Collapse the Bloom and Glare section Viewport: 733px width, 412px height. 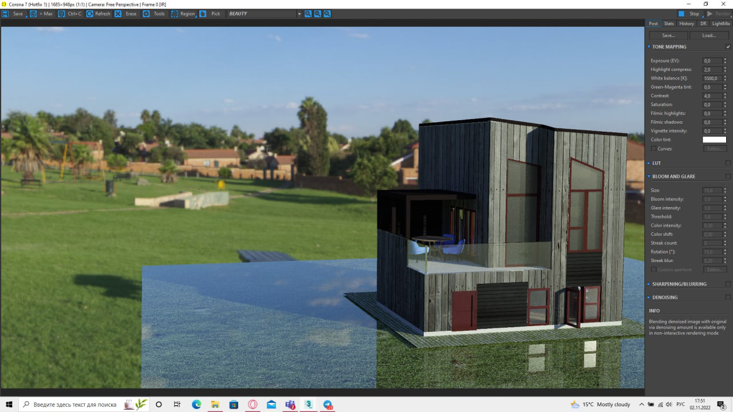[649, 177]
